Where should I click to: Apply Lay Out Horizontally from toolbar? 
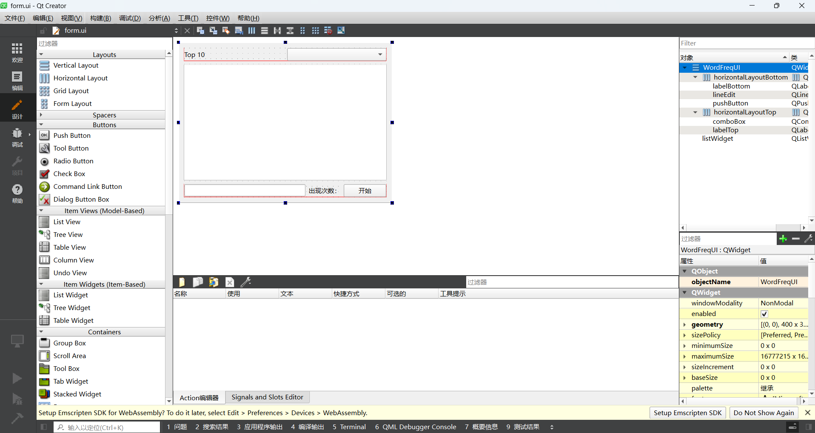tap(251, 31)
